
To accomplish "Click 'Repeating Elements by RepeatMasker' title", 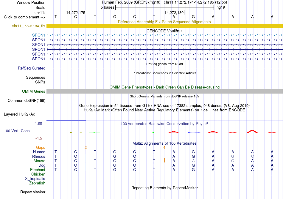I will tap(164, 188).
